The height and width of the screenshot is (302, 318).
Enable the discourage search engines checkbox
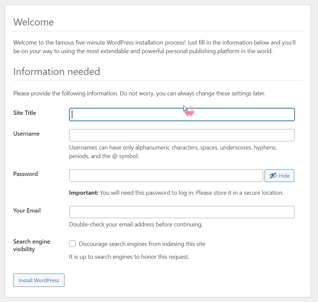[x=72, y=244]
